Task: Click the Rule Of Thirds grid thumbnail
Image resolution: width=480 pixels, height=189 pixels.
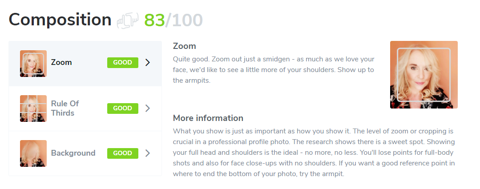Action: pyautogui.click(x=33, y=109)
